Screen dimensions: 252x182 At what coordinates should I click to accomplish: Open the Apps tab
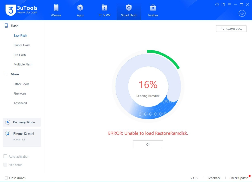(80, 10)
